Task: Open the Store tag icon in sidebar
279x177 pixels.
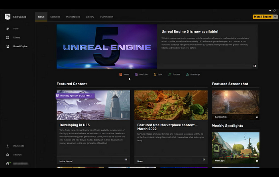Action: coord(8,29)
